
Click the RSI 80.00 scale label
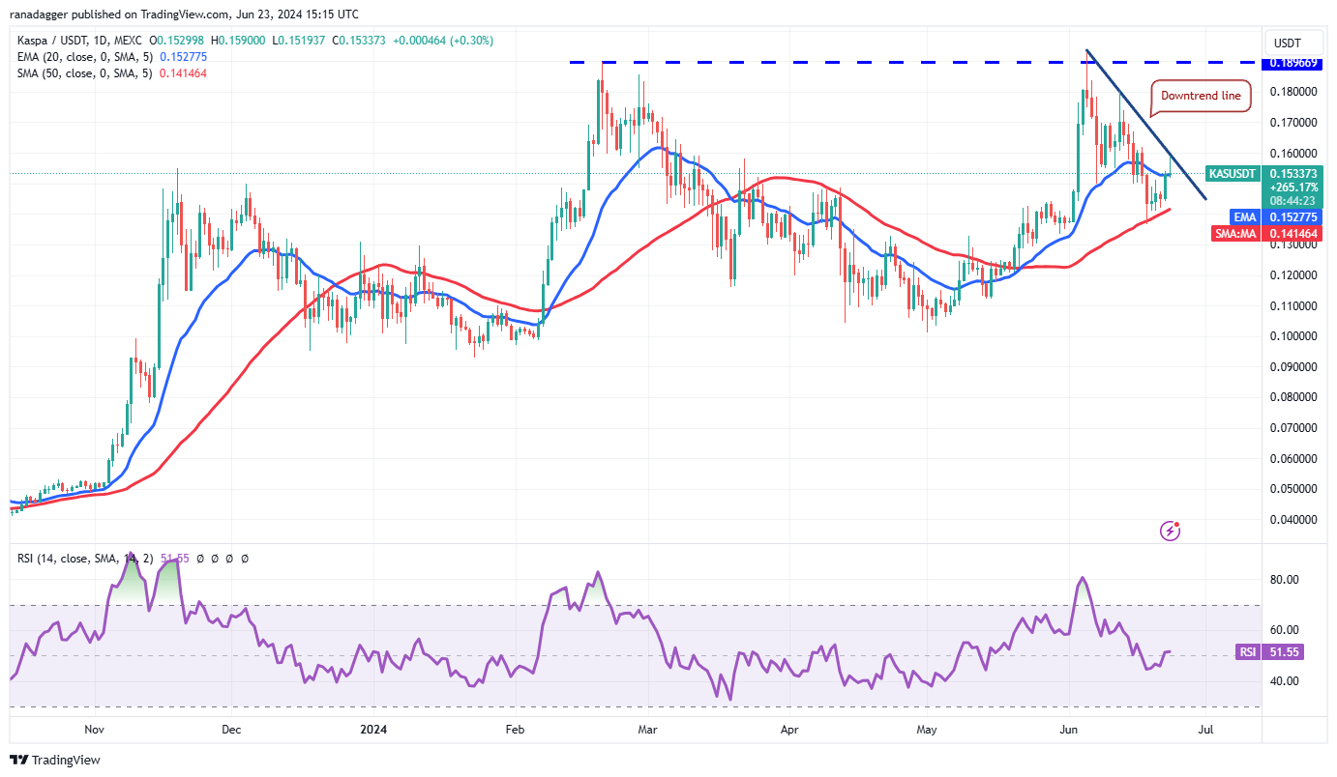tap(1284, 580)
